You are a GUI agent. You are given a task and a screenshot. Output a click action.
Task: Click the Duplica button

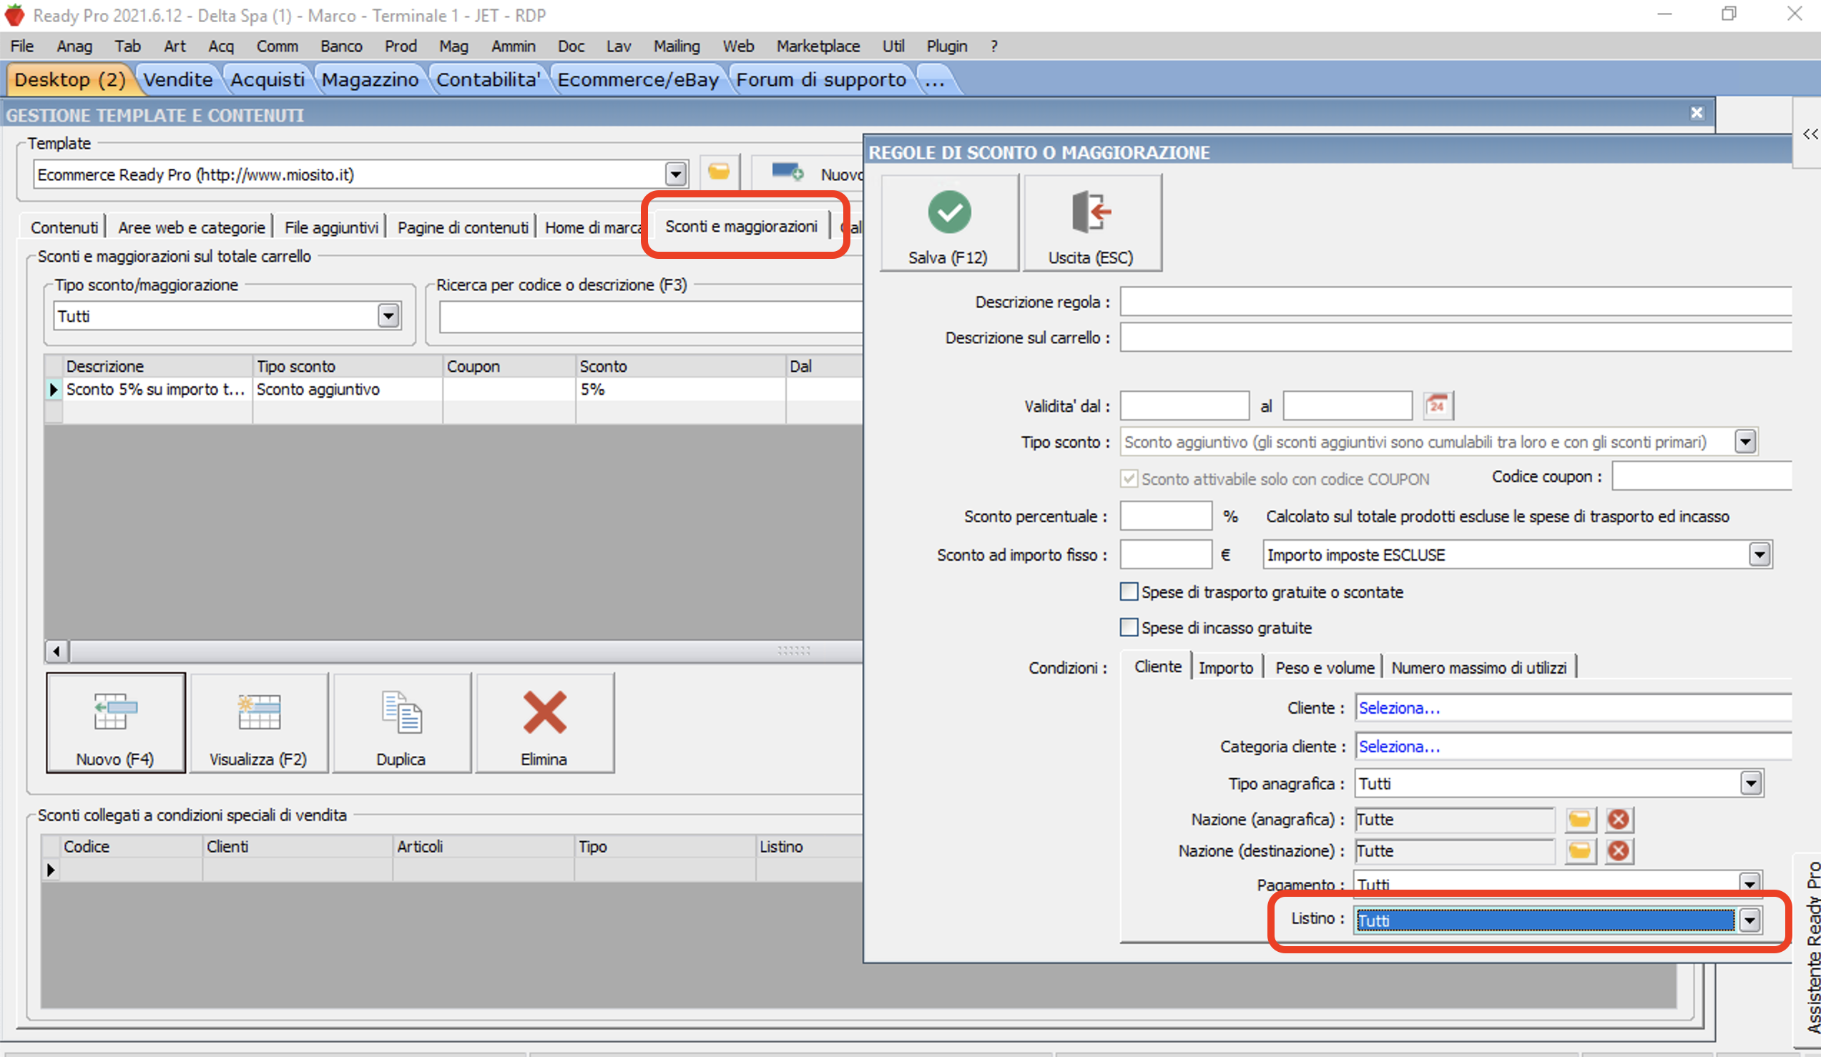click(x=401, y=722)
